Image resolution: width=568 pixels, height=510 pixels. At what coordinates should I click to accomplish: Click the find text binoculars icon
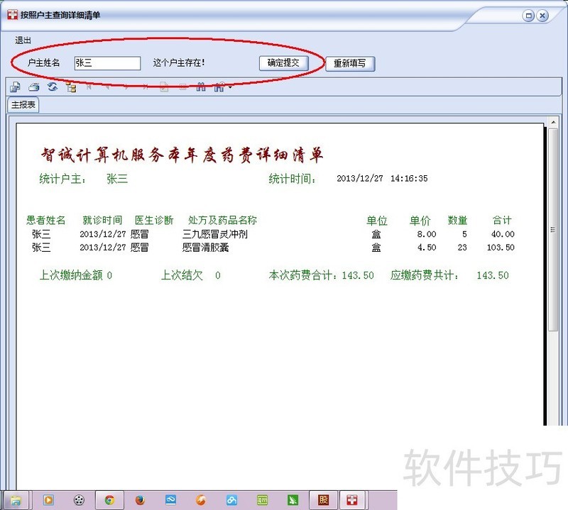(x=201, y=87)
